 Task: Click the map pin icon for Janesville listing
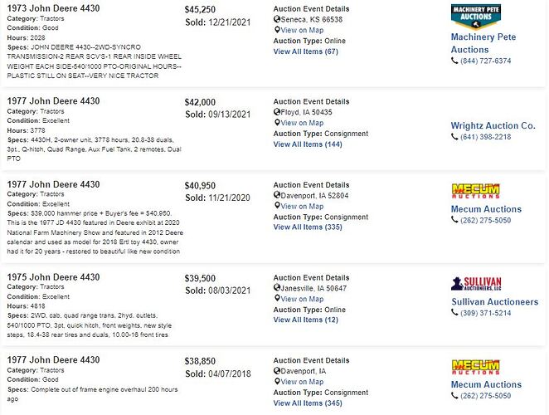click(277, 299)
